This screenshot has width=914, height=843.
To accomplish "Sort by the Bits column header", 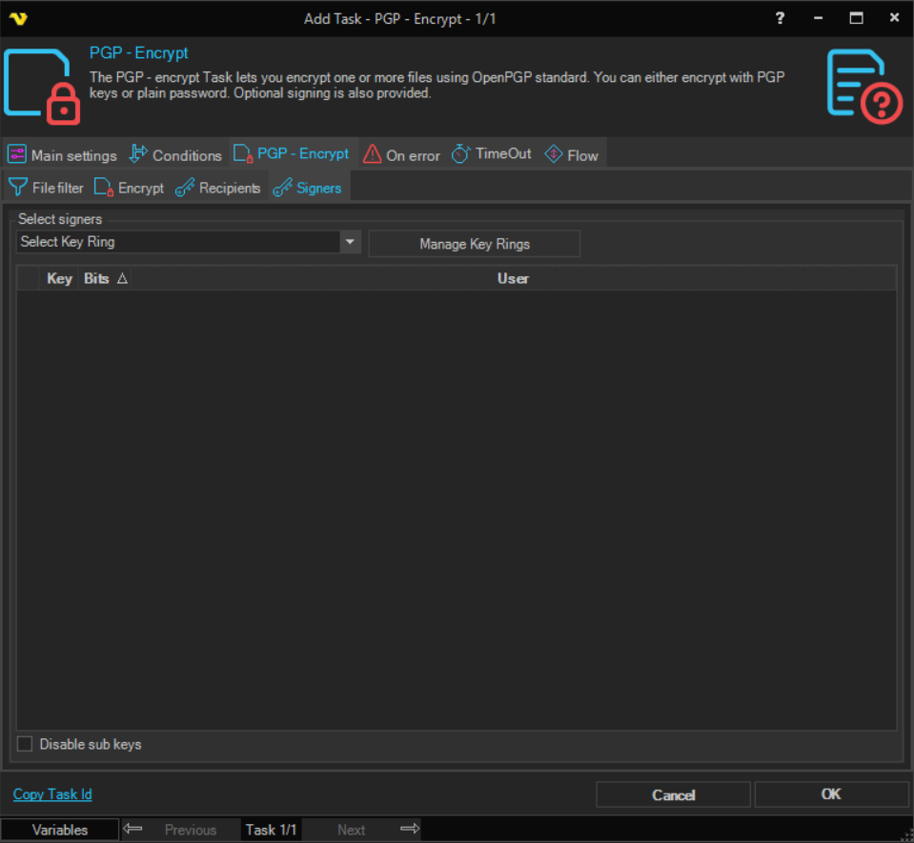I will 105,278.
